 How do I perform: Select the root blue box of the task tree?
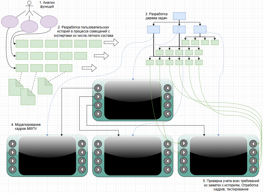[x=179, y=16]
